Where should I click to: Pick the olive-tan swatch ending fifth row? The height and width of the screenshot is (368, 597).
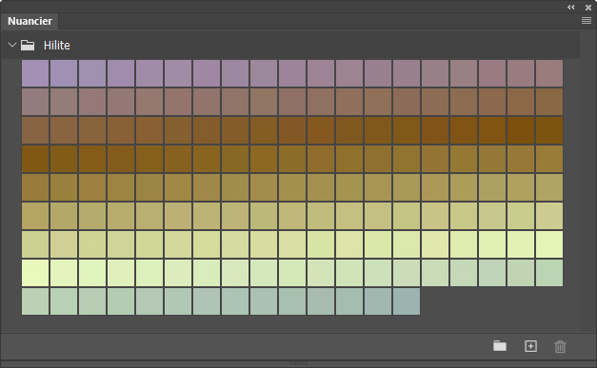(549, 187)
